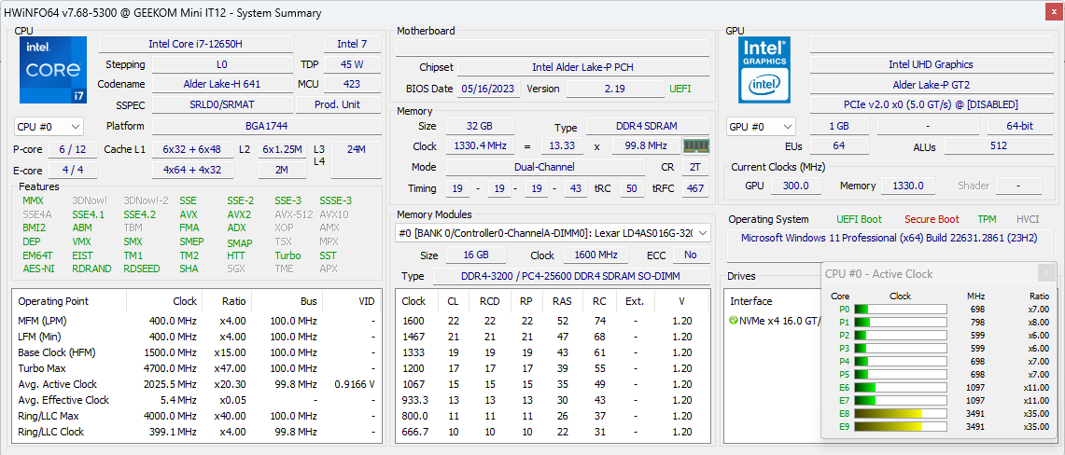Click the Avg. Active Clock row
This screenshot has width=1065, height=455.
point(197,384)
